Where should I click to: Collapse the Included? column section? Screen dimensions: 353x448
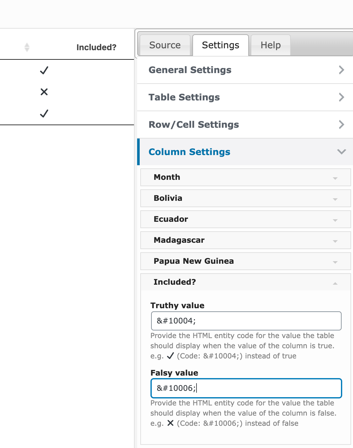click(335, 283)
